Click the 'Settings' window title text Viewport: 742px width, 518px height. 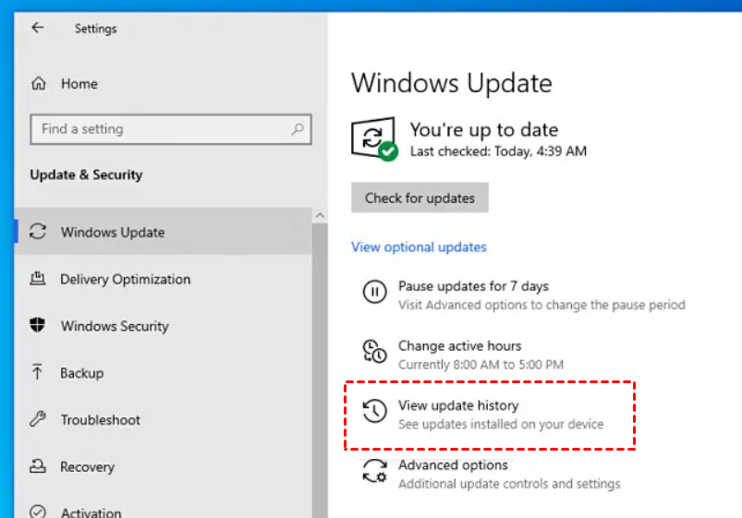[95, 29]
